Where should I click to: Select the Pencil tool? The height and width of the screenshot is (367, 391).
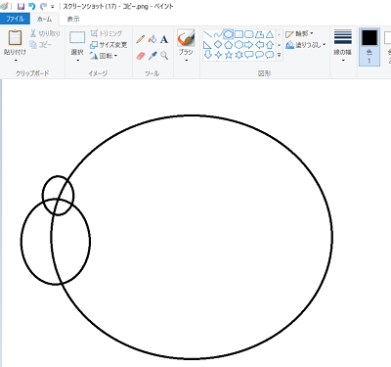pos(141,39)
